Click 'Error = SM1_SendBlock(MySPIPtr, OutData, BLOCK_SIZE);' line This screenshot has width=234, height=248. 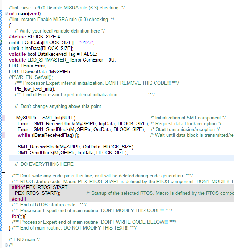point(82,130)
